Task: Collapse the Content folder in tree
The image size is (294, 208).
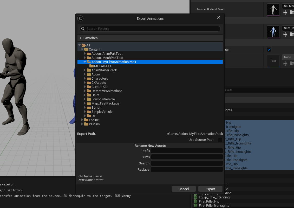Action: (x=82, y=50)
